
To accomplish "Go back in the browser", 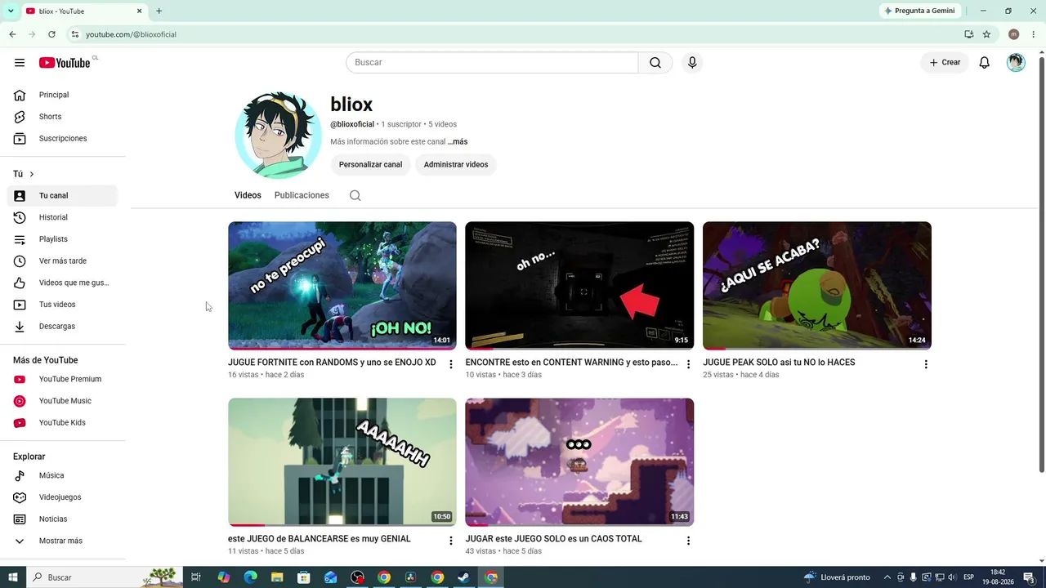I will pos(12,34).
